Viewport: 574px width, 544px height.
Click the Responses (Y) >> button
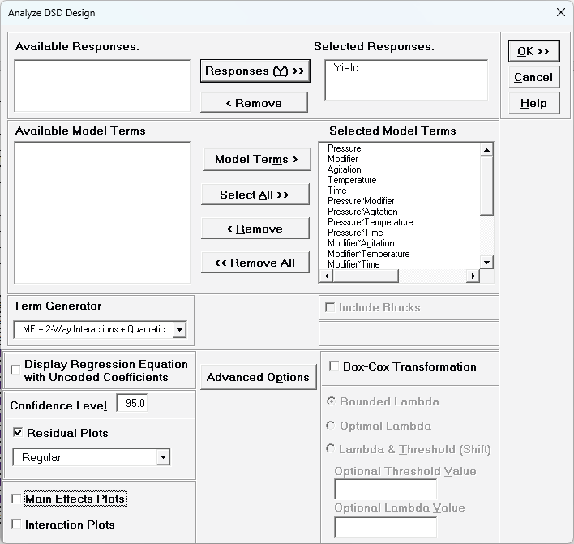point(255,71)
